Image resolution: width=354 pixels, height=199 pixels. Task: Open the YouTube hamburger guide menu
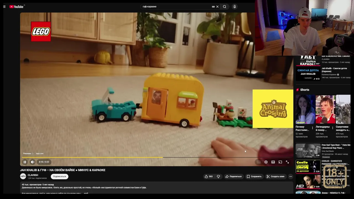pos(4,7)
